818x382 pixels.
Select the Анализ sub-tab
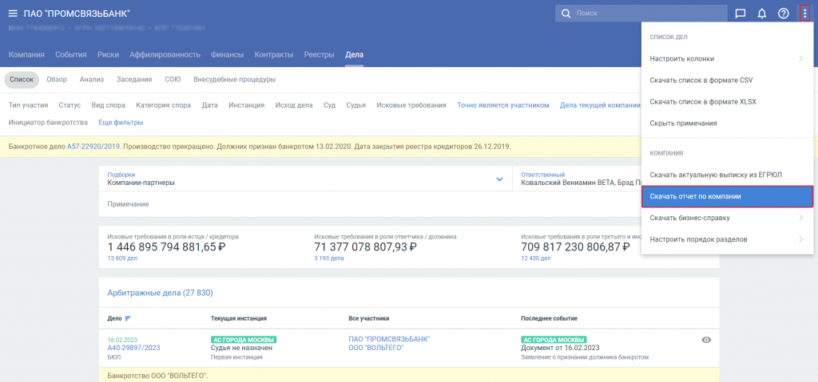click(92, 80)
